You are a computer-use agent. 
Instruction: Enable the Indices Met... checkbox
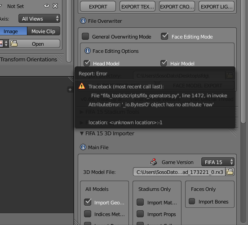(x=88, y=214)
